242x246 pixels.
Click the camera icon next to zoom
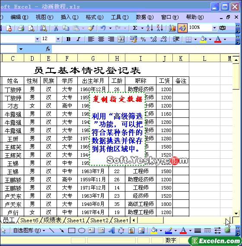coord(223,28)
